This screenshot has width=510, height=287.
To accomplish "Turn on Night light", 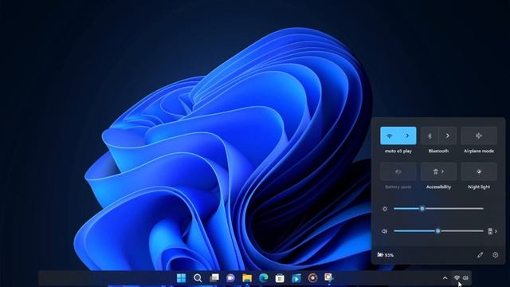I will [479, 171].
